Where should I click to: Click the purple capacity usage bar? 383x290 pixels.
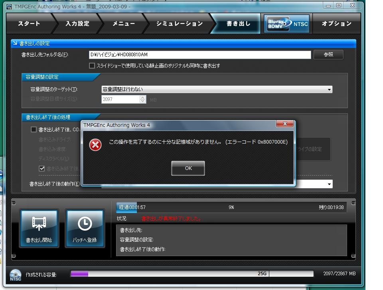pyautogui.click(x=79, y=274)
